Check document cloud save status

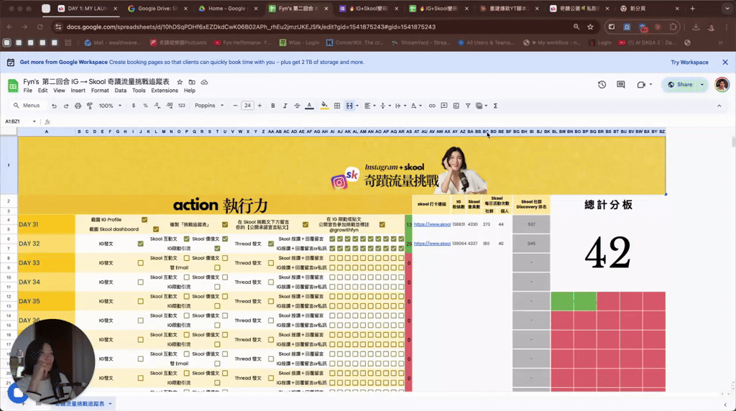click(x=204, y=82)
